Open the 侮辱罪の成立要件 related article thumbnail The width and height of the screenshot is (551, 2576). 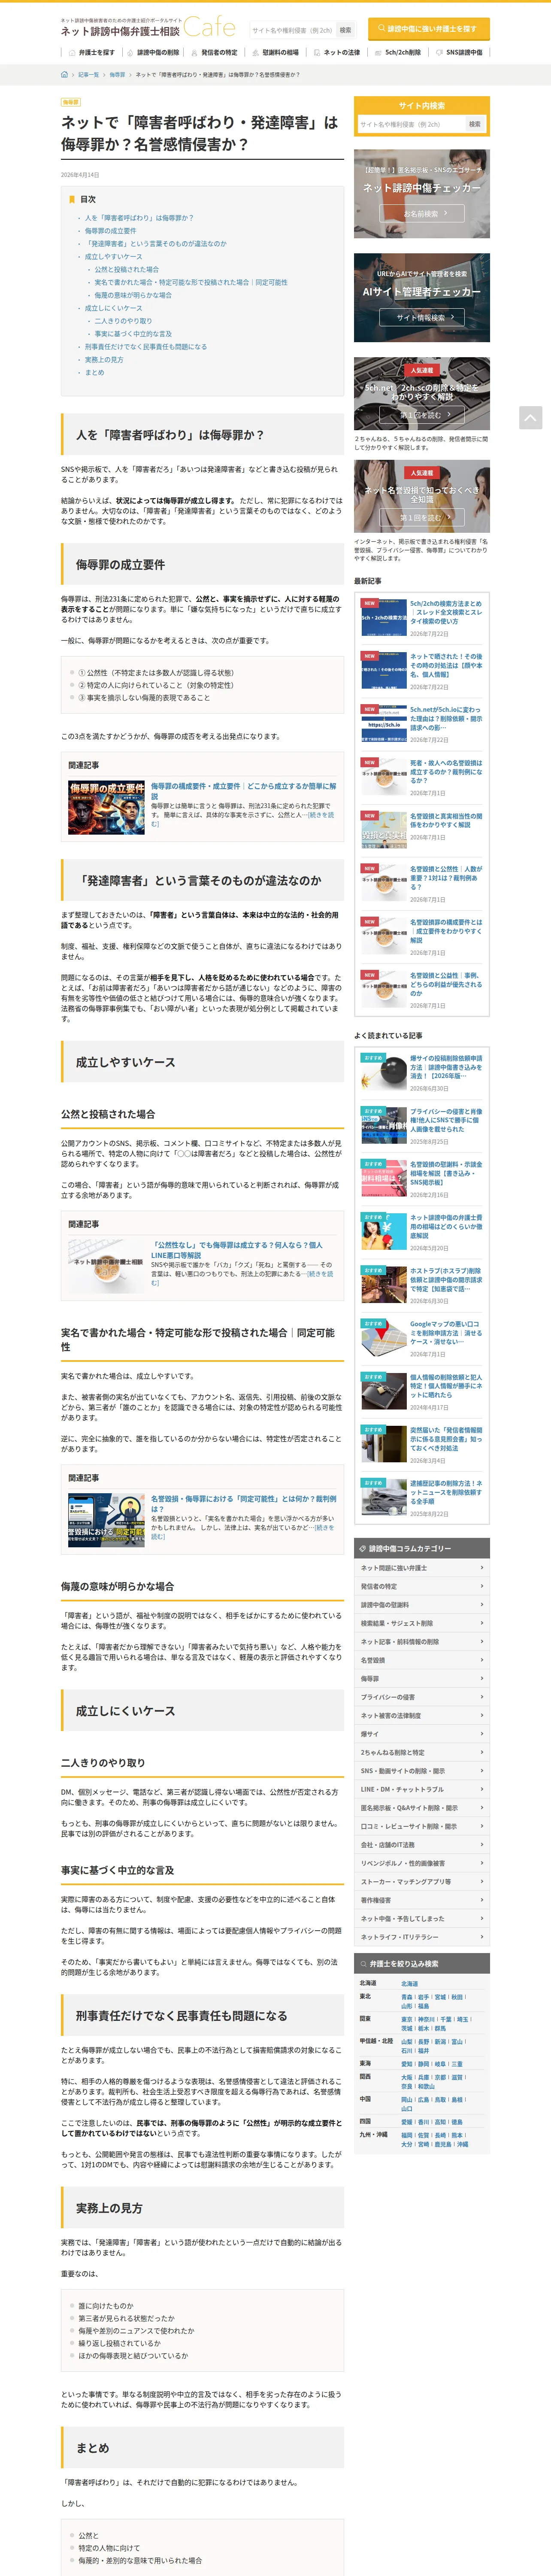[107, 808]
